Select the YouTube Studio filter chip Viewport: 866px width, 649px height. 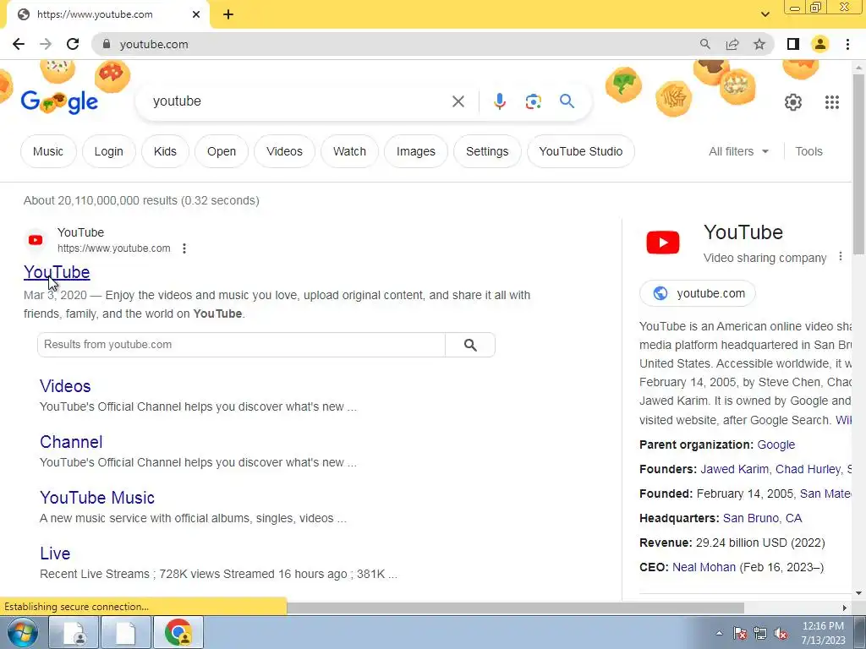(x=581, y=151)
